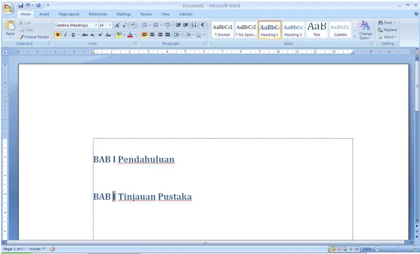Justify the paragraph text
The width and height of the screenshot is (420, 254).
[x=168, y=35]
